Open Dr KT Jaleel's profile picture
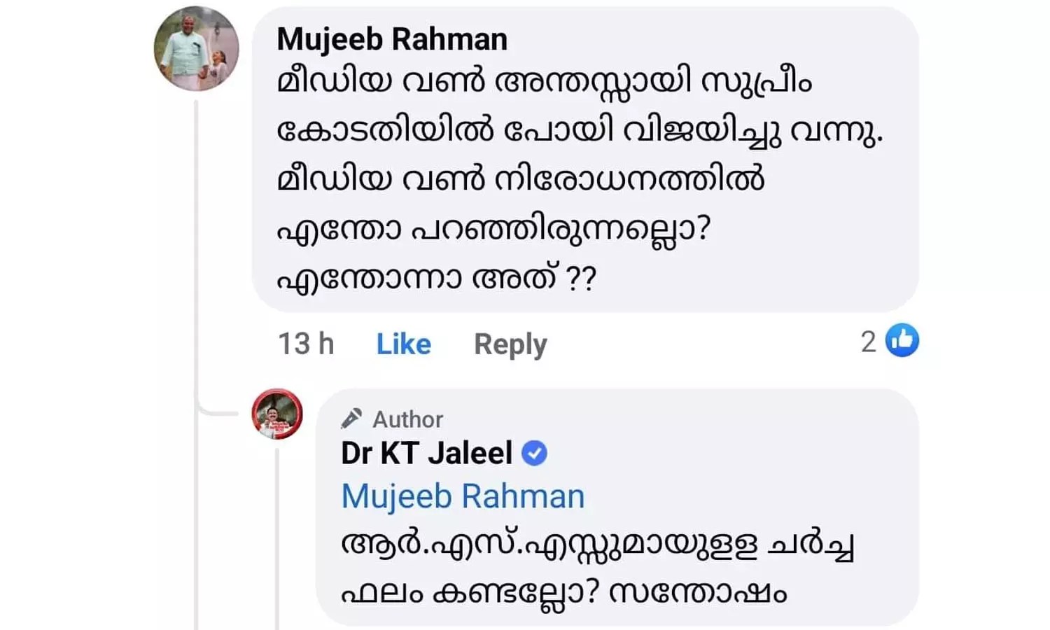The image size is (1050, 630). (x=277, y=414)
